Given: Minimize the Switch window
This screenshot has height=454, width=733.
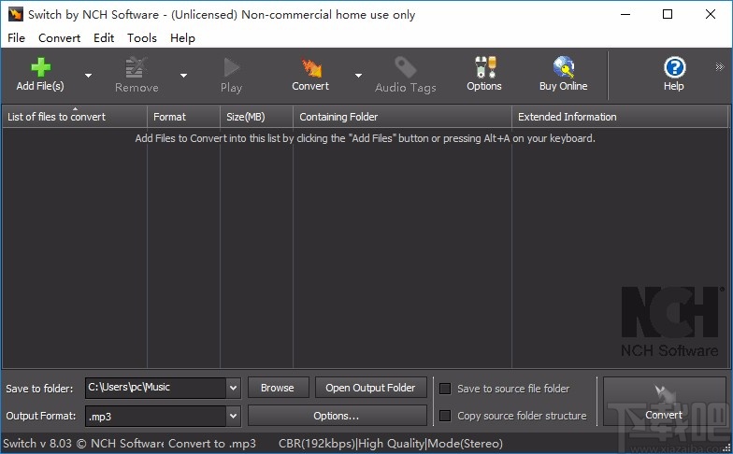Looking at the screenshot, I should point(625,15).
